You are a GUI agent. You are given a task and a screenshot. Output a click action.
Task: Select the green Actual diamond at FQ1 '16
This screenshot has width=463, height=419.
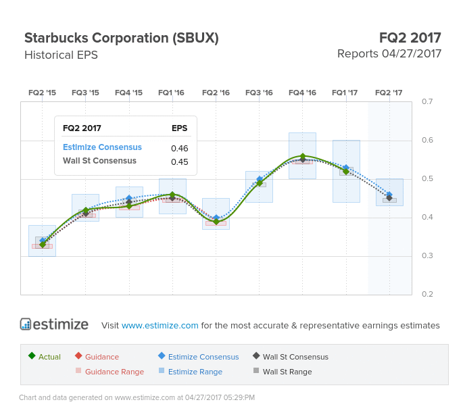173,195
